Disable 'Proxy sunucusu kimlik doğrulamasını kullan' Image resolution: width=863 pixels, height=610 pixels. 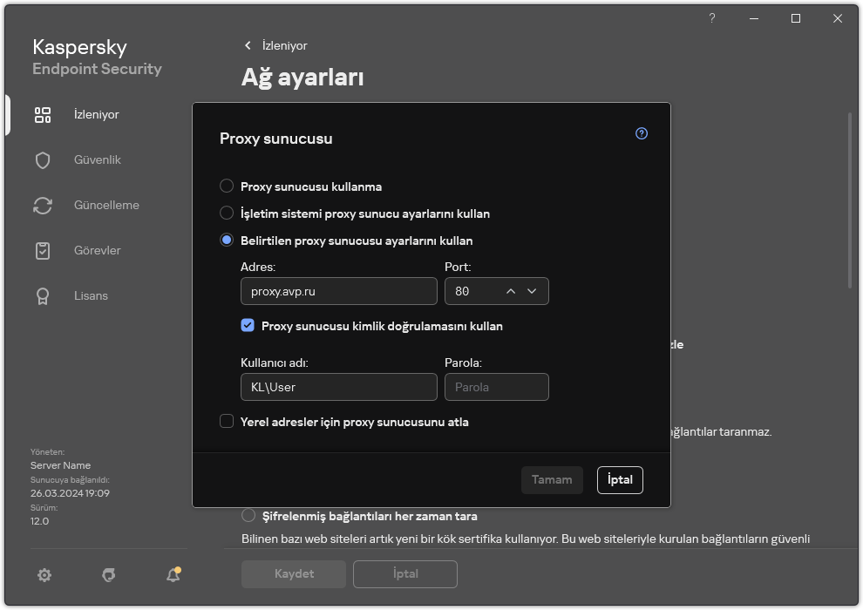coord(249,326)
